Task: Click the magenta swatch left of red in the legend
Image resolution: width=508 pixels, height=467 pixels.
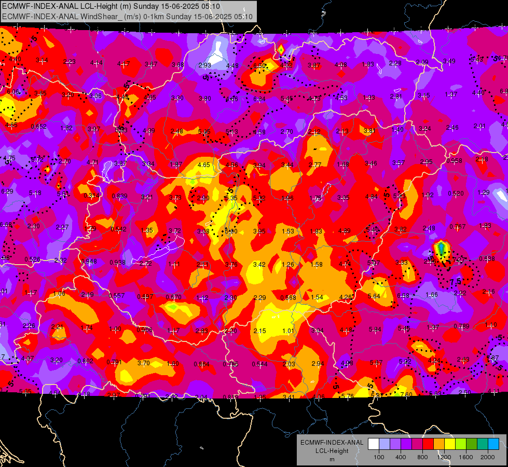Action: point(417,444)
